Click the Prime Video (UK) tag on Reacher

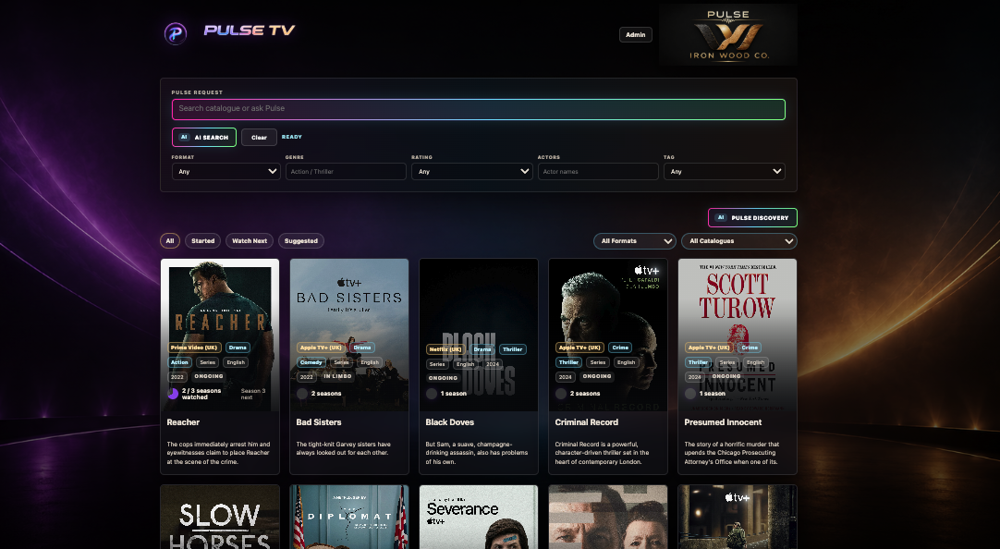click(x=194, y=348)
